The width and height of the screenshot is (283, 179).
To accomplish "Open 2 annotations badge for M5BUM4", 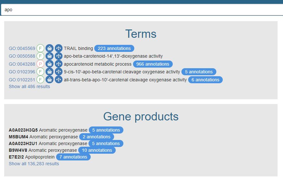I will pos(96,137).
